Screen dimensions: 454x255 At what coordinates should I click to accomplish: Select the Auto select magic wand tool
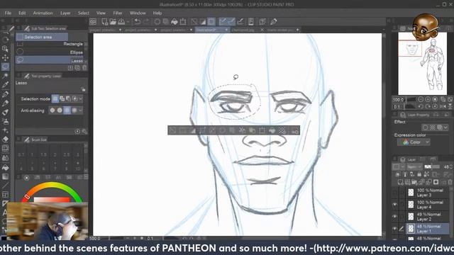(5, 76)
